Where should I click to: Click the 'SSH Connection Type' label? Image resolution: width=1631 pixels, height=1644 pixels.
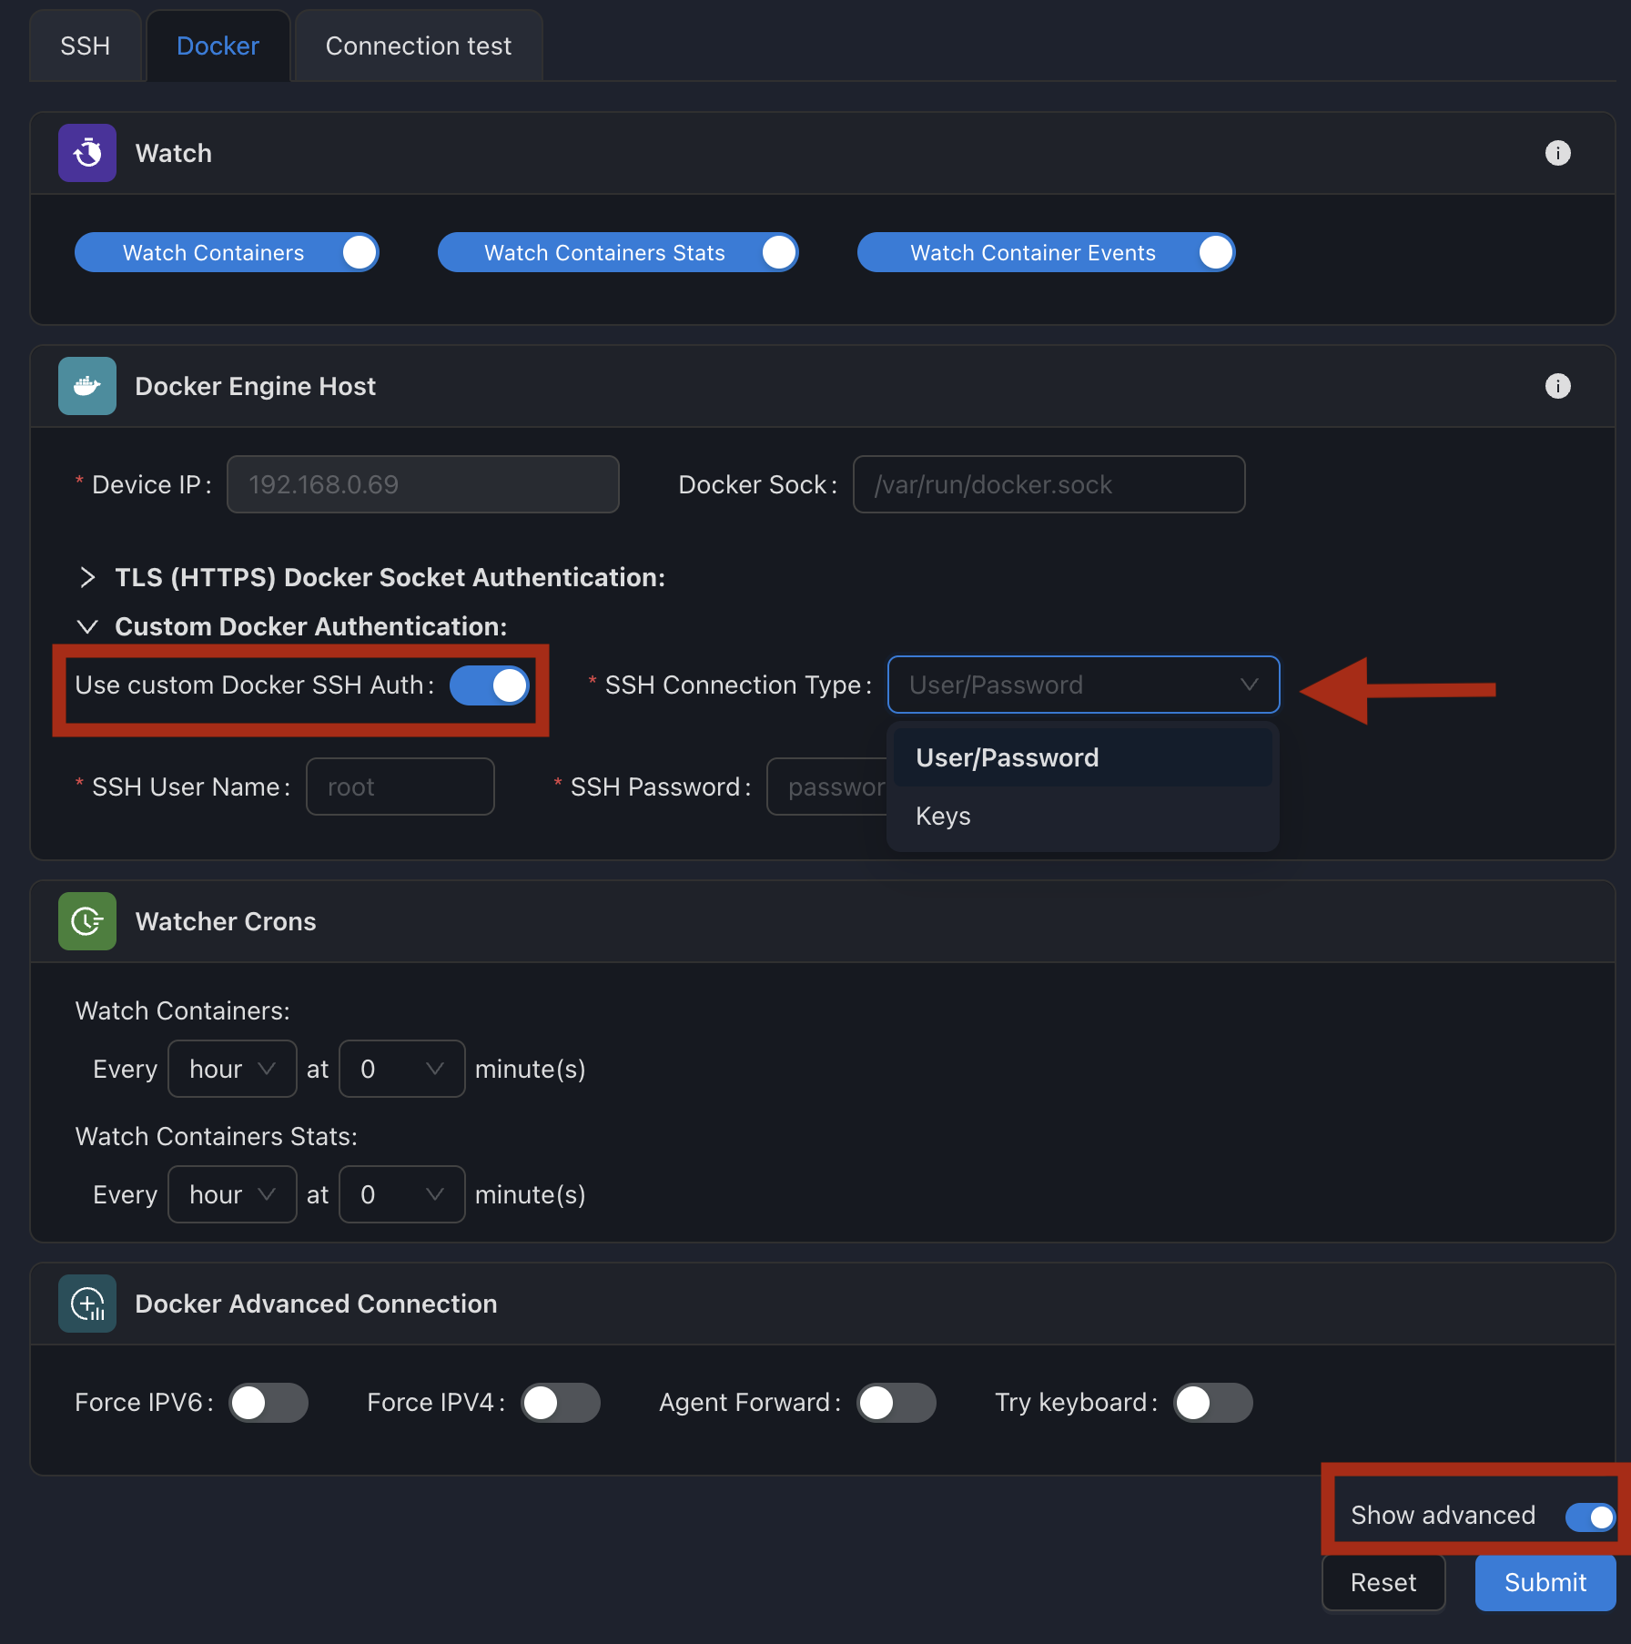[x=733, y=685]
